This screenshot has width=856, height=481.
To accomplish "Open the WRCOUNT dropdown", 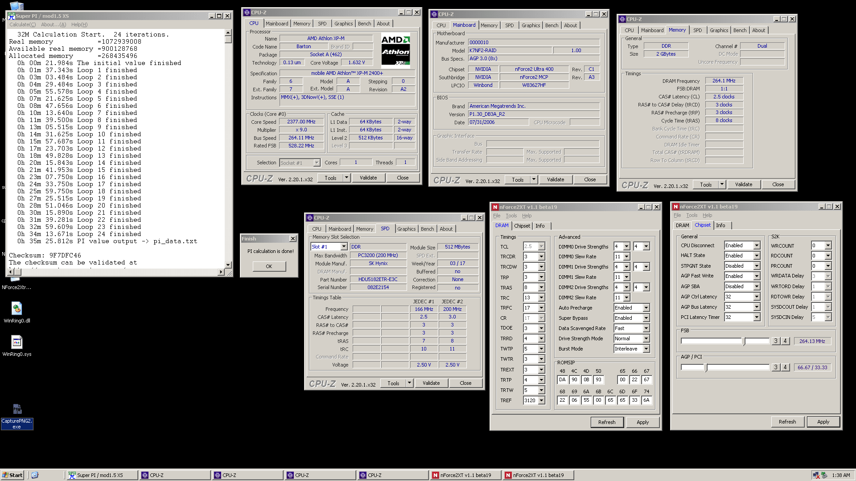I will [828, 245].
